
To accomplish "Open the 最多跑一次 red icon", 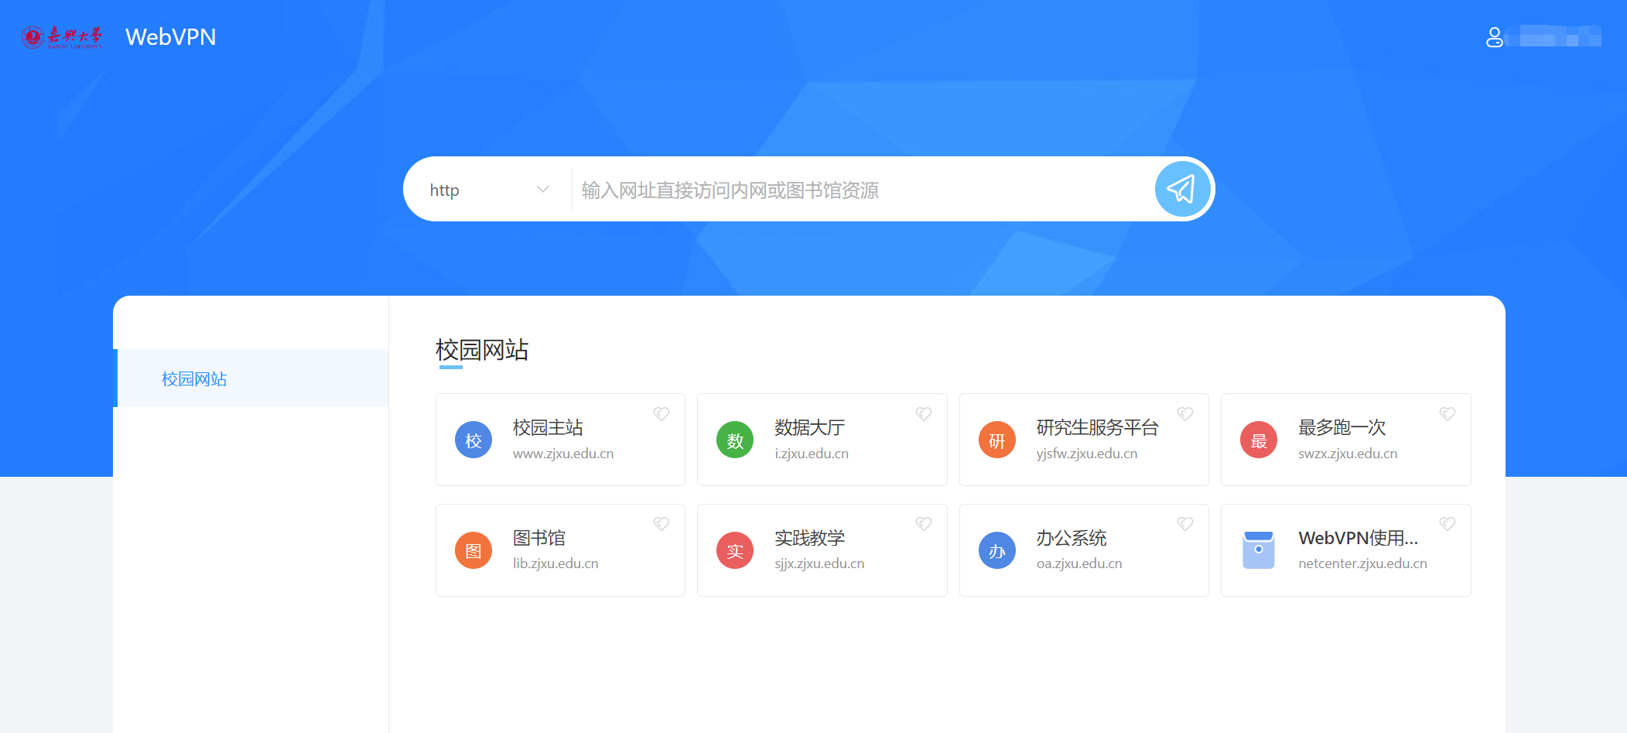I will [x=1259, y=440].
